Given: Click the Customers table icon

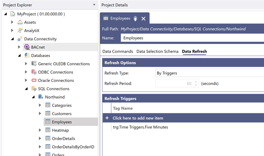Looking at the screenshot, I should point(48,113).
